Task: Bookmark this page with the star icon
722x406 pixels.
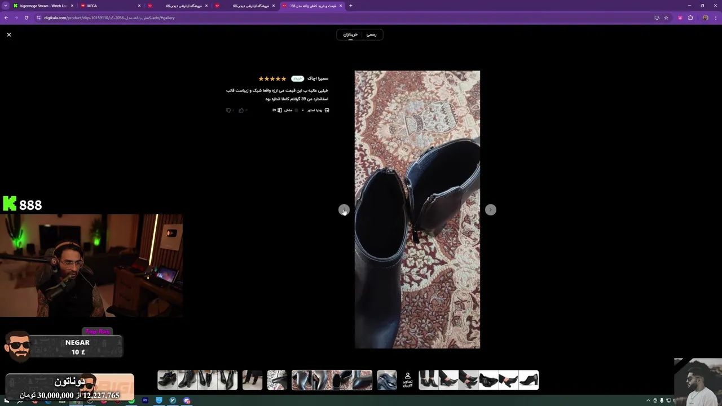Action: pos(666,17)
